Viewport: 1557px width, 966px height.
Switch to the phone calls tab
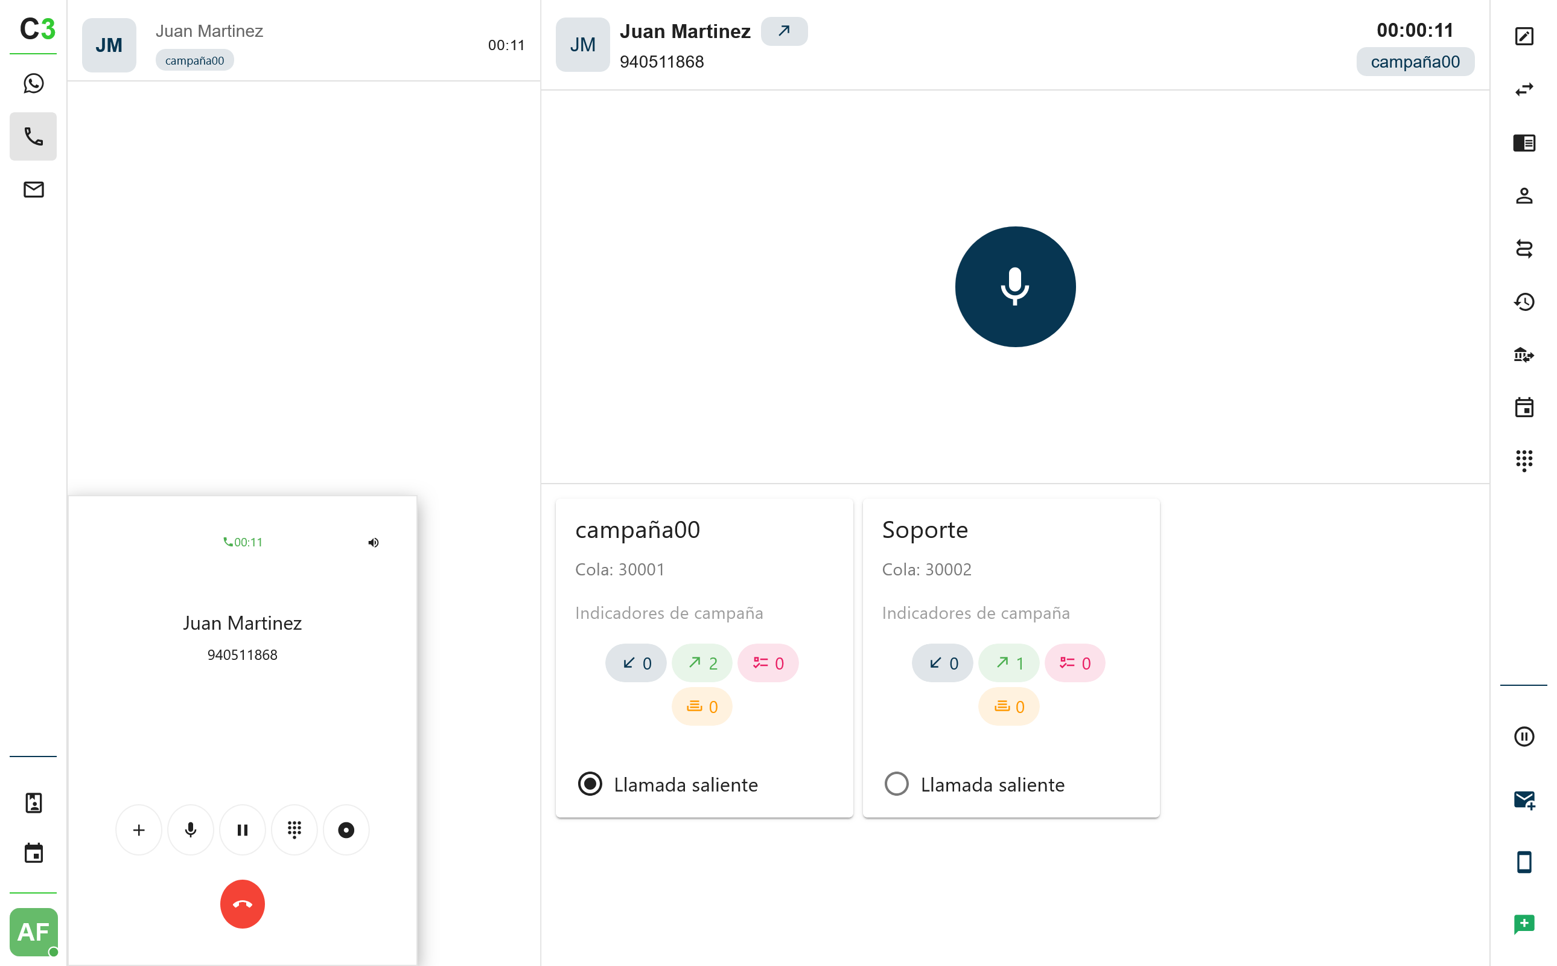click(33, 136)
